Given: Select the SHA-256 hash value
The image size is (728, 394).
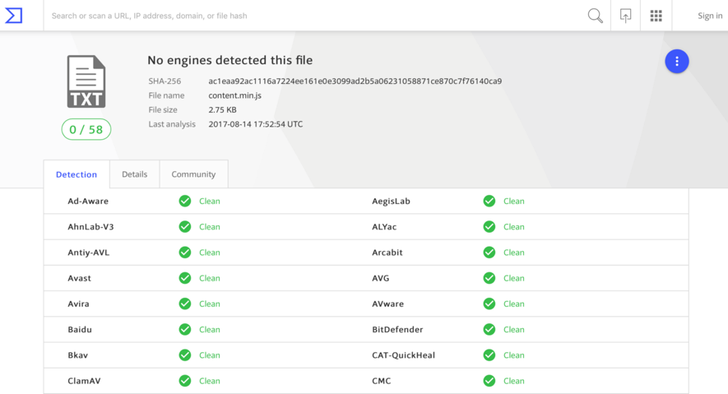Looking at the screenshot, I should click(x=355, y=81).
